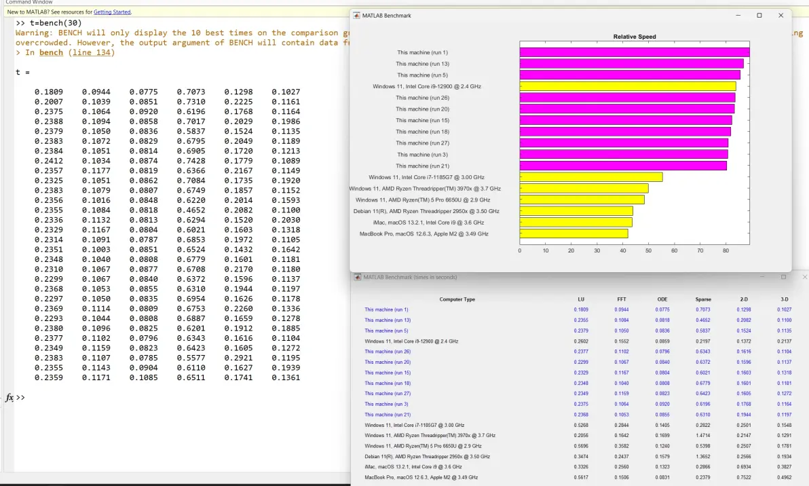Close the MATLAB Benchmark figure window
The image size is (809, 486).
click(780, 16)
